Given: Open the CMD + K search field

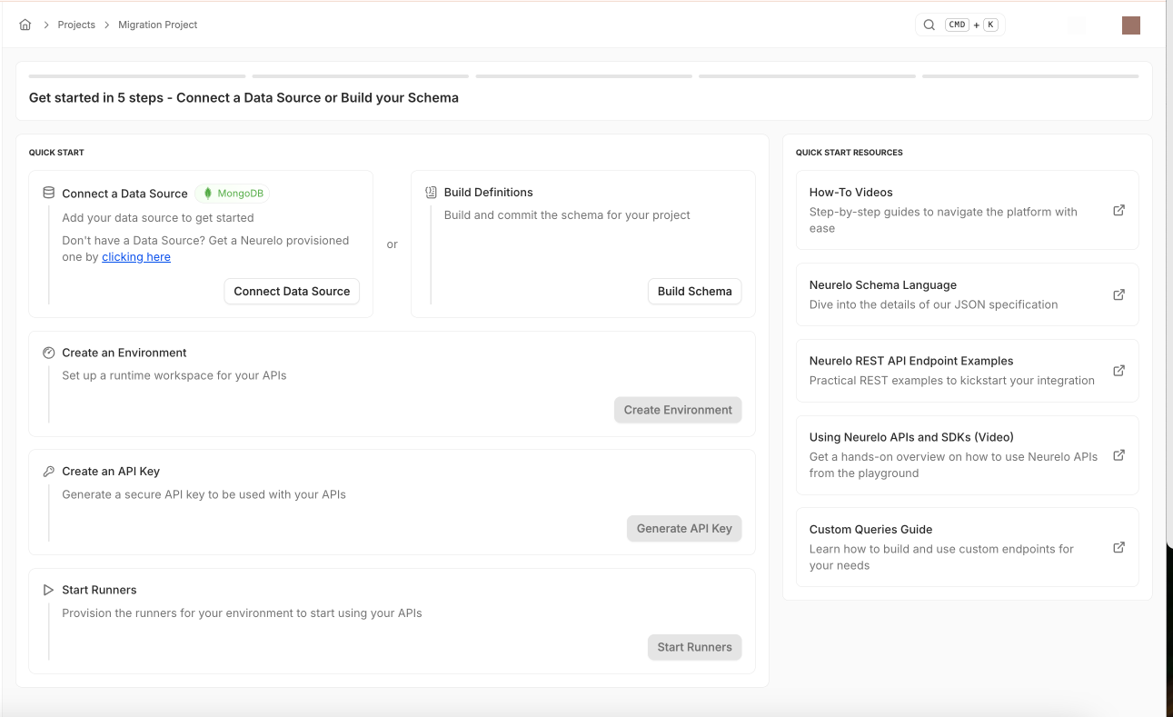Looking at the screenshot, I should (x=960, y=25).
